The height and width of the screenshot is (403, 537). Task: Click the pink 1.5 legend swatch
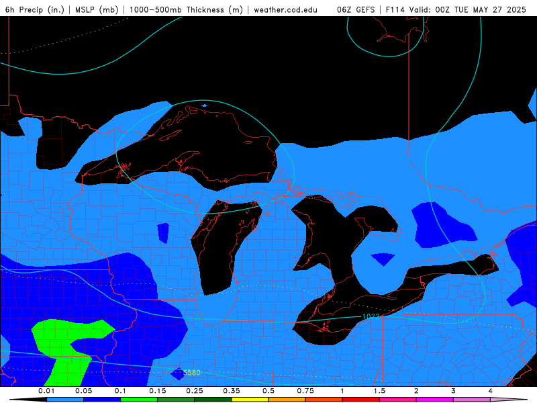point(398,400)
